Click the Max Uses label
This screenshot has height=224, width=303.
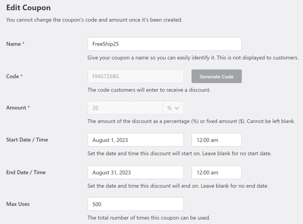17,204
